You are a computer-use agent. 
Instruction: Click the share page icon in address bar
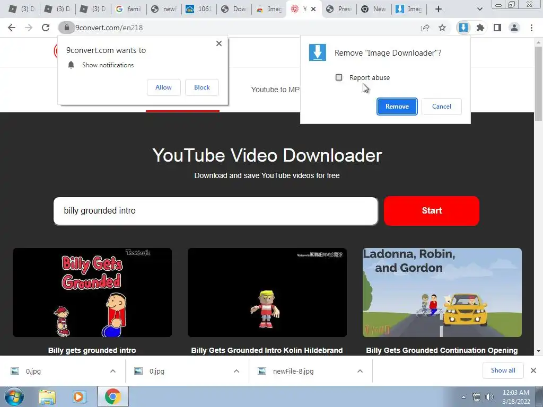(x=425, y=28)
